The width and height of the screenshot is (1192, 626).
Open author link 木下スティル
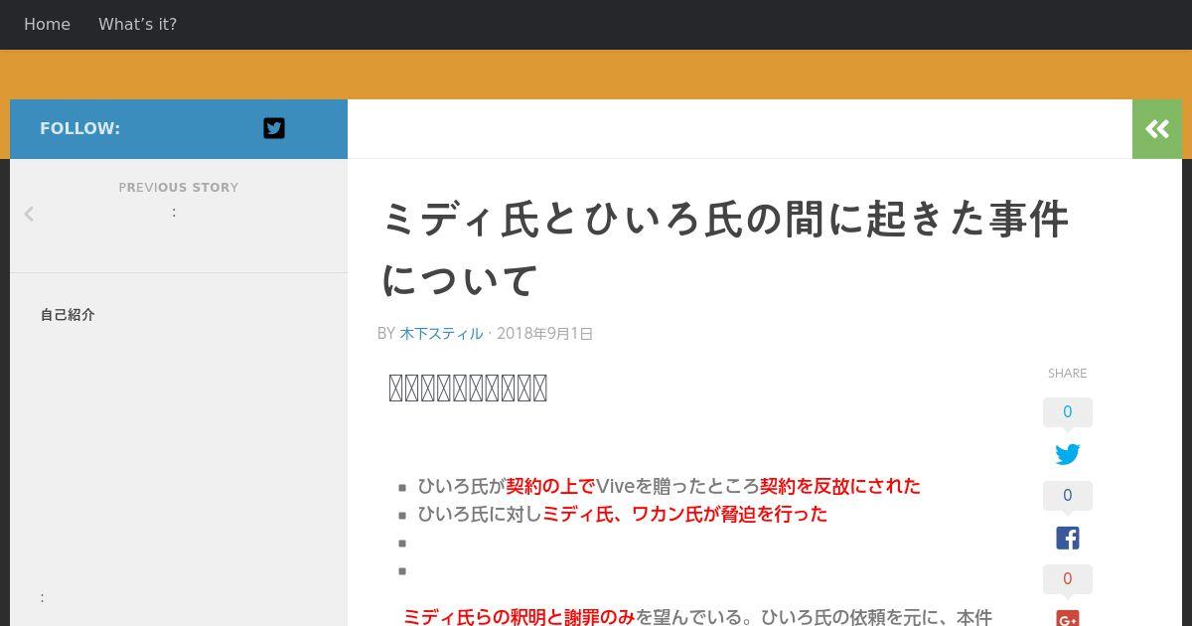point(441,333)
